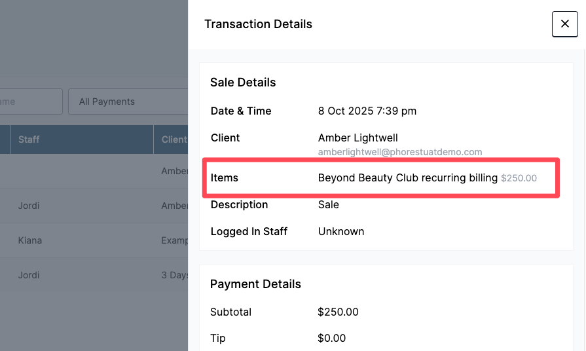Image resolution: width=586 pixels, height=351 pixels.
Task: Close the Transaction Details panel
Action: (564, 24)
